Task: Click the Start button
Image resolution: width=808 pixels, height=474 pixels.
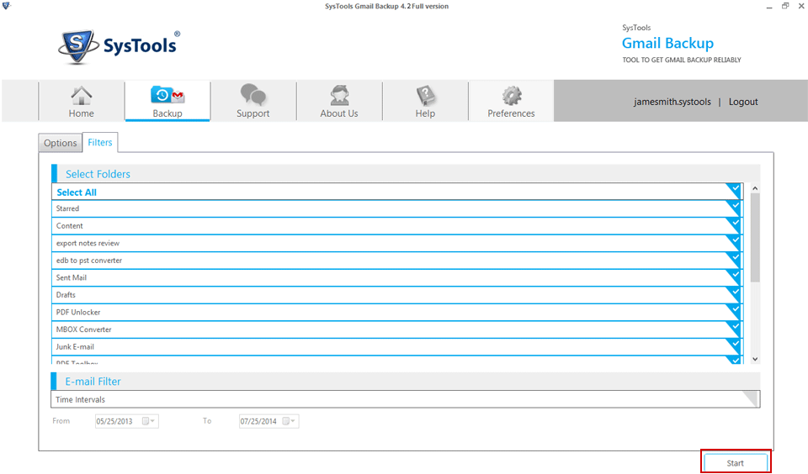Action: click(736, 463)
